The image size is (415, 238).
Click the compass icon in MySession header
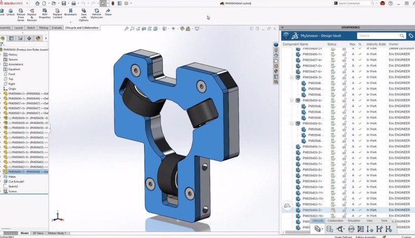tap(286, 35)
